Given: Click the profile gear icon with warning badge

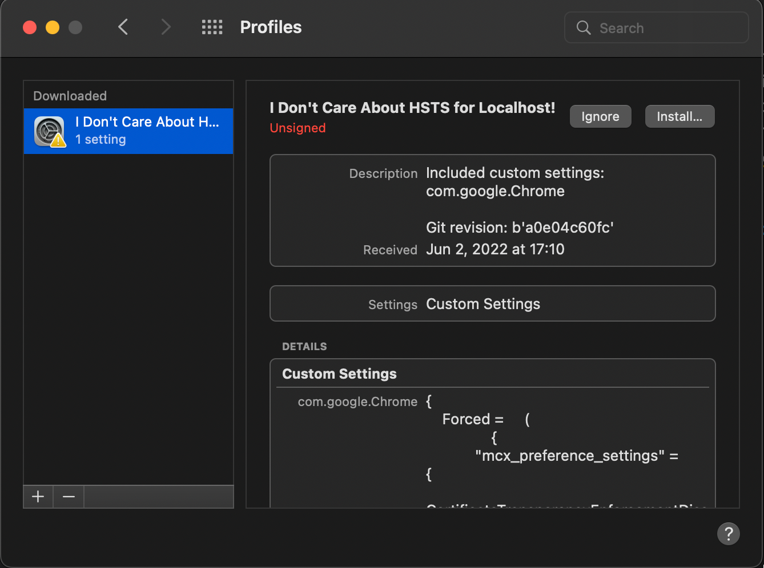Looking at the screenshot, I should tap(50, 132).
